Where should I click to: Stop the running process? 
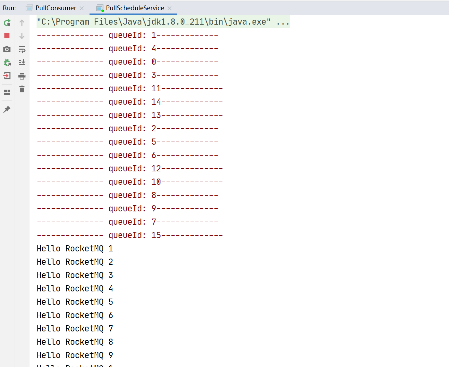coord(7,36)
